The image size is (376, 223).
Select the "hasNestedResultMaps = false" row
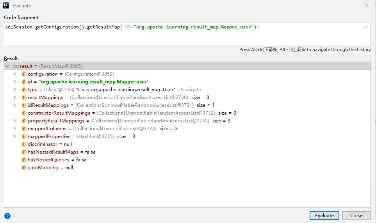pyautogui.click(x=187, y=152)
